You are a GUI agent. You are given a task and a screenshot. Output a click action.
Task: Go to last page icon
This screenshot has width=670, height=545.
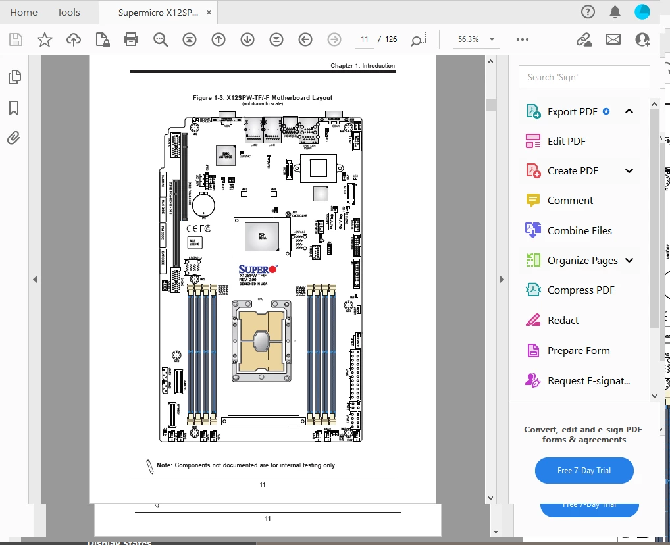[x=276, y=39]
